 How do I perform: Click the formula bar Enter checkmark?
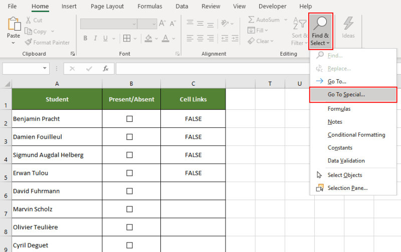coord(89,69)
